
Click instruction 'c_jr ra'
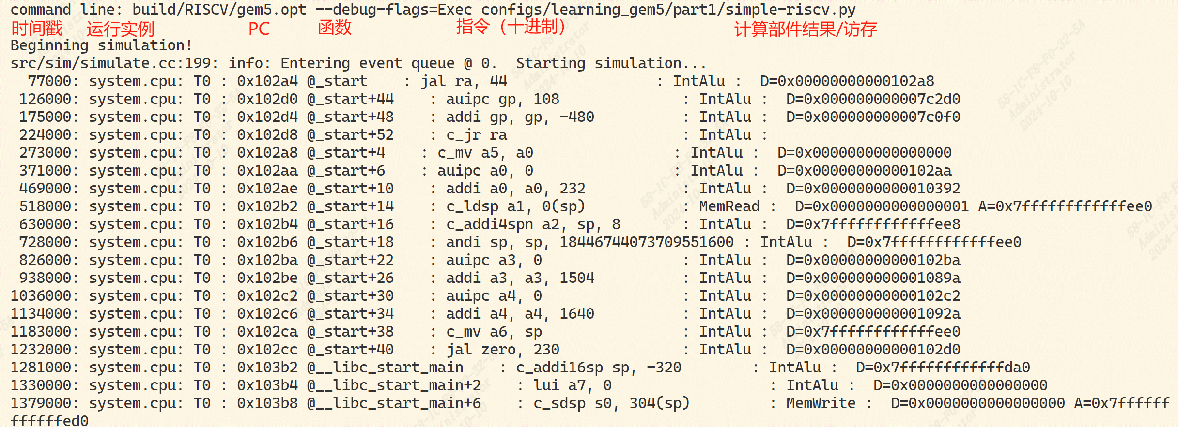pos(477,135)
